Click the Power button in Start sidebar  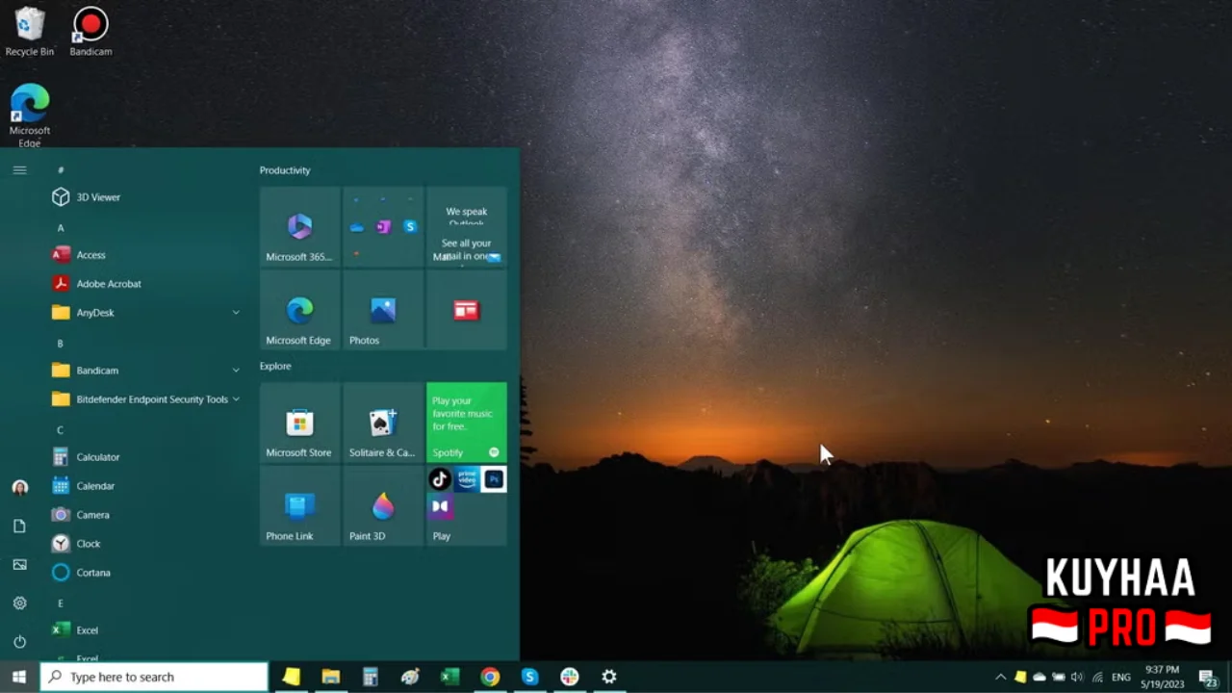[19, 642]
